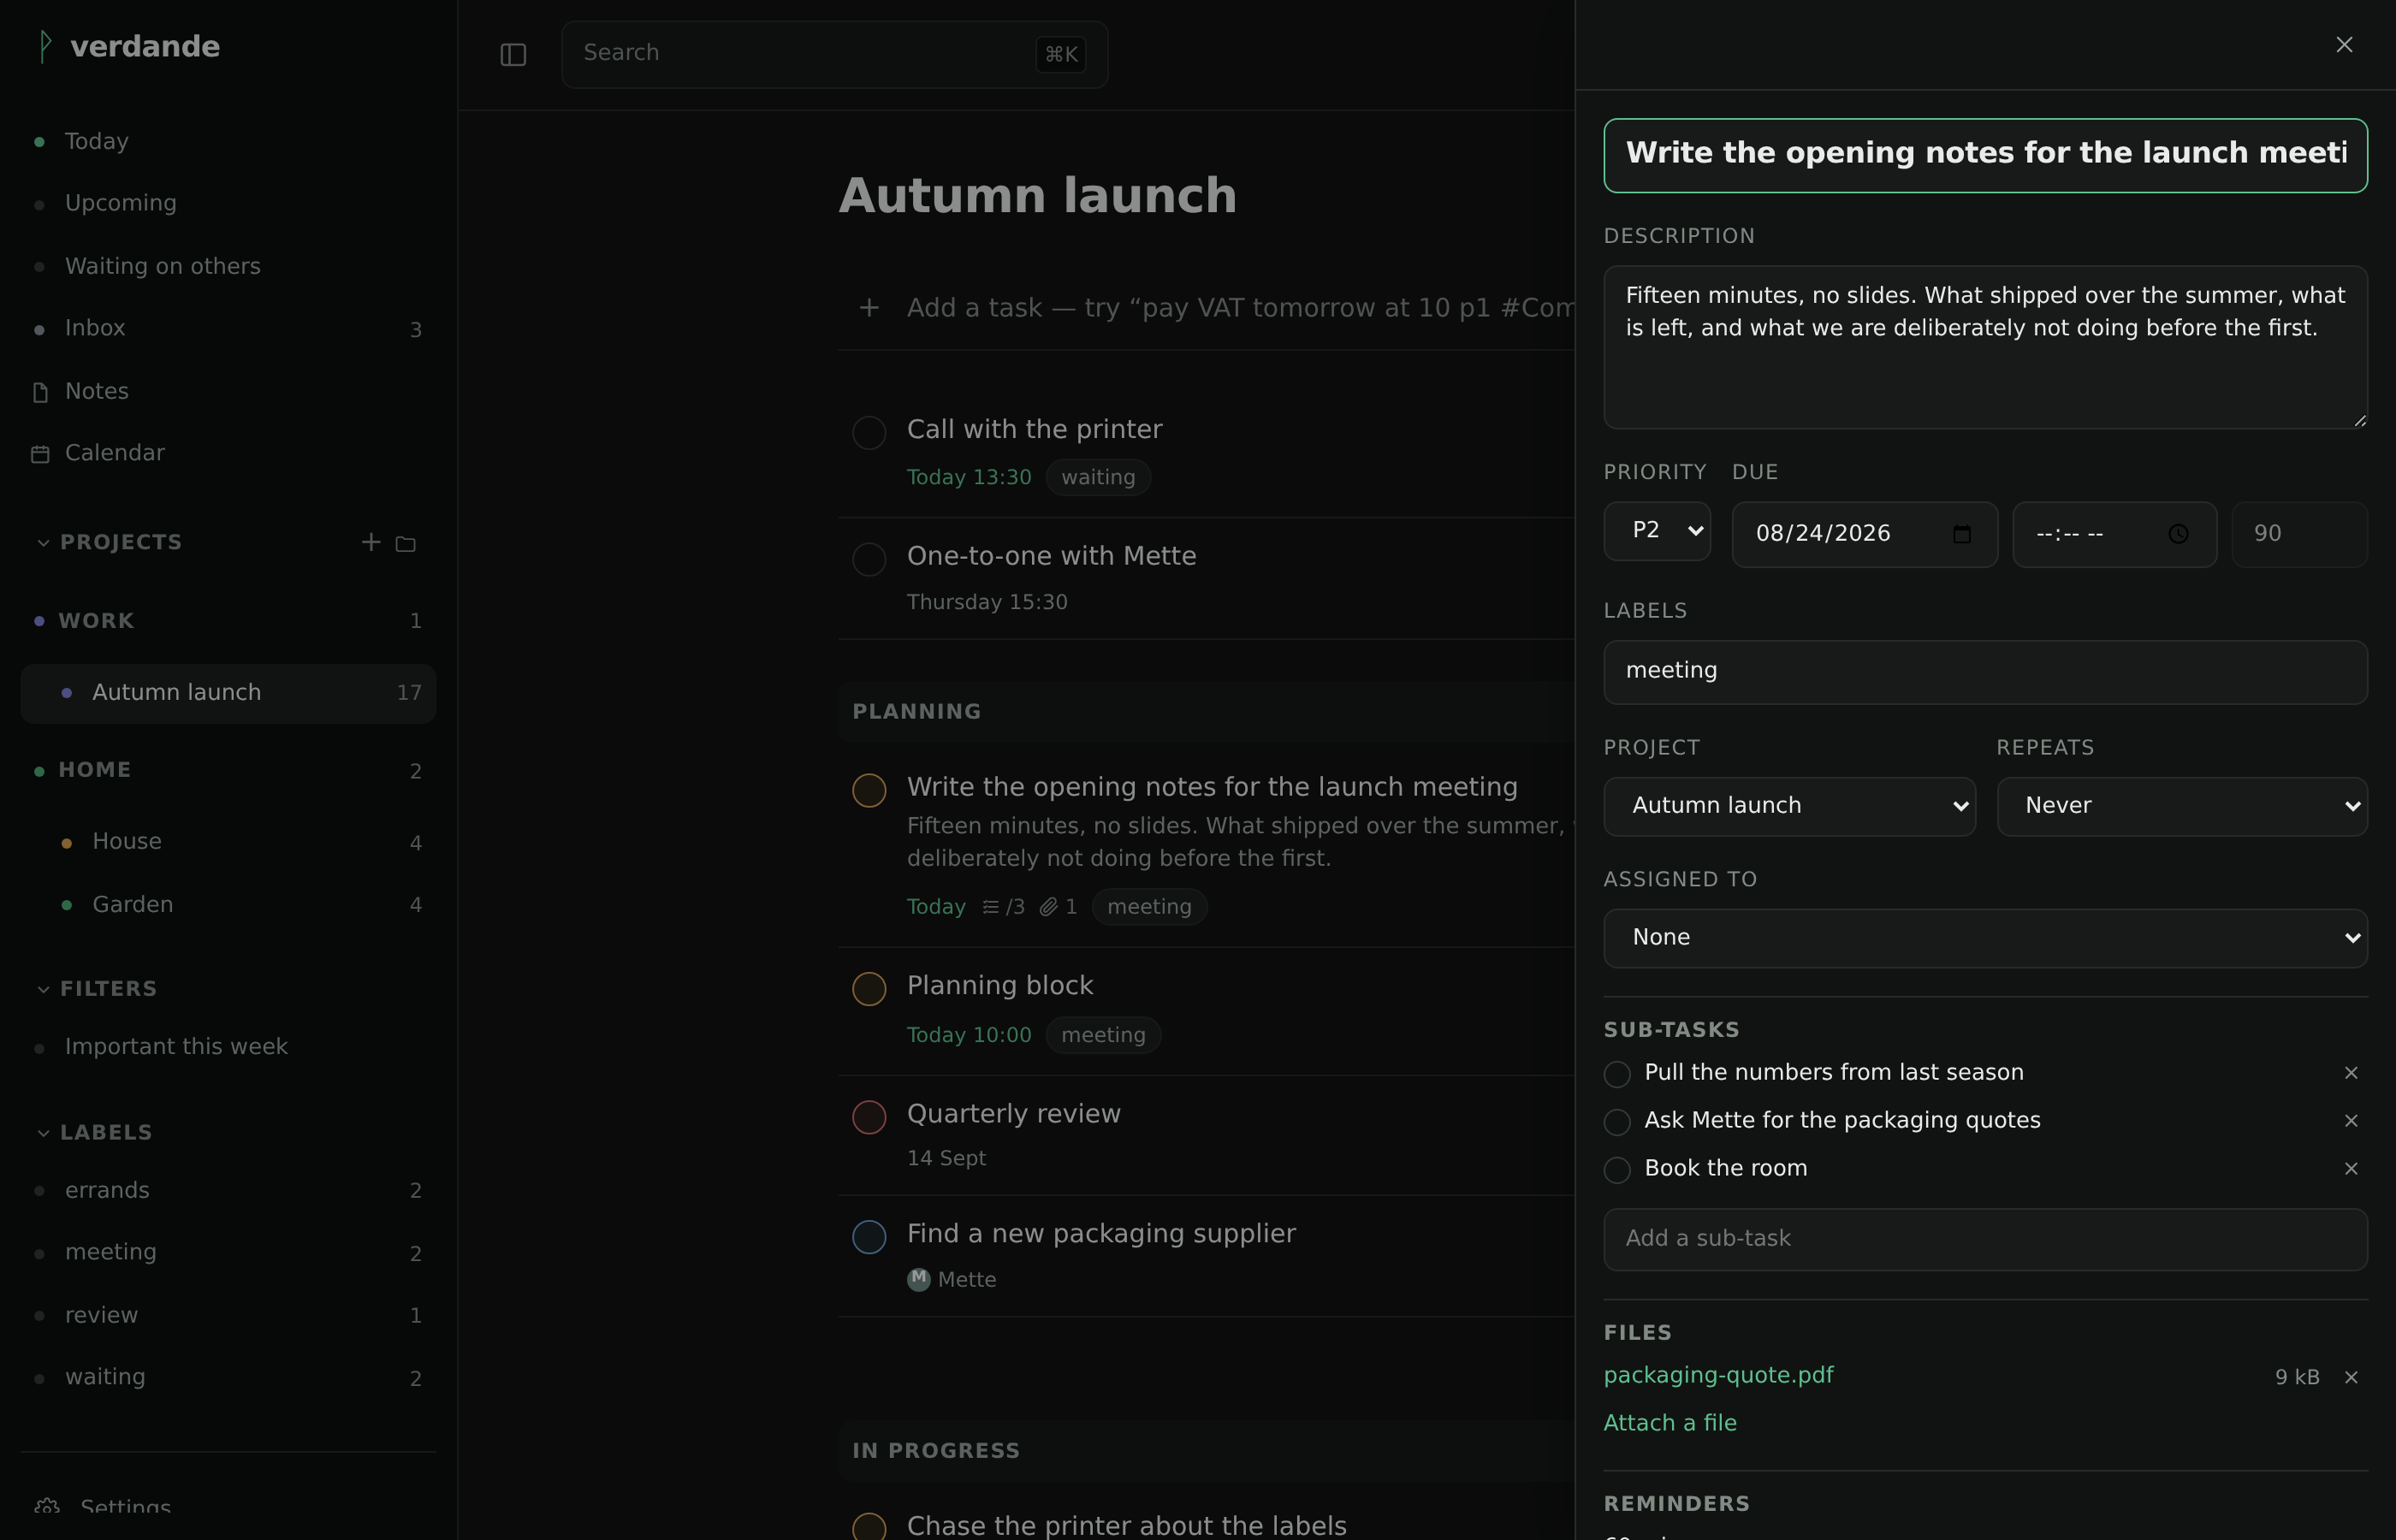Delete packaging-quote.pdf attachment
The height and width of the screenshot is (1540, 2396).
coord(2351,1377)
